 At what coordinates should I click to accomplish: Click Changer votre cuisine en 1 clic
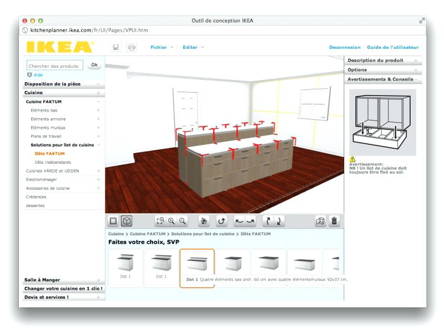click(64, 289)
